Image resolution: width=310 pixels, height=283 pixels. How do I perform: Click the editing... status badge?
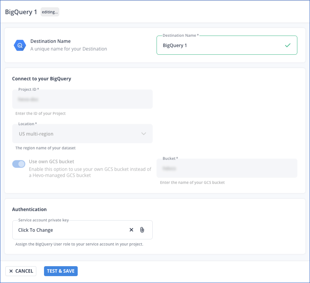[x=50, y=12]
